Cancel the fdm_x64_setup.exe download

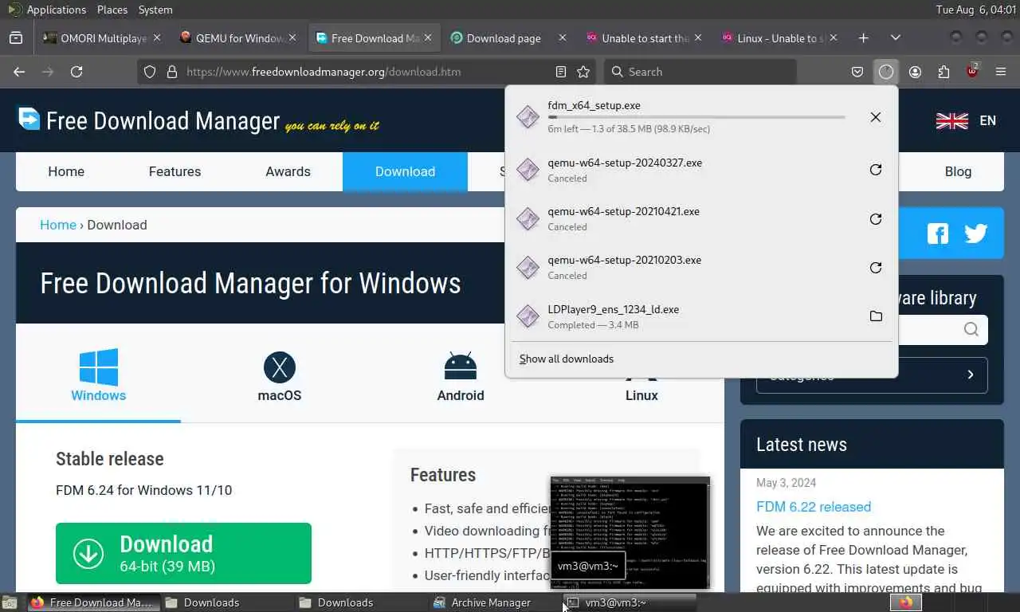875,117
